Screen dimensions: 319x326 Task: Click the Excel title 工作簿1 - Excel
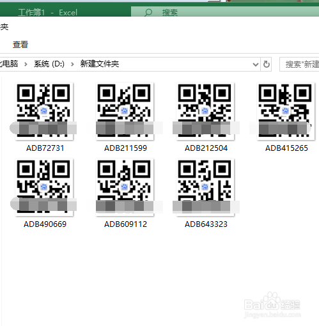coord(47,13)
